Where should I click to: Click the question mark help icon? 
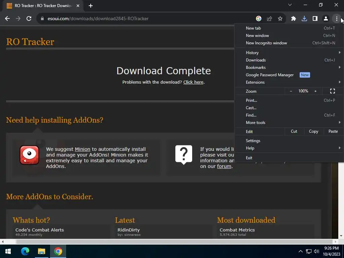pyautogui.click(x=184, y=155)
